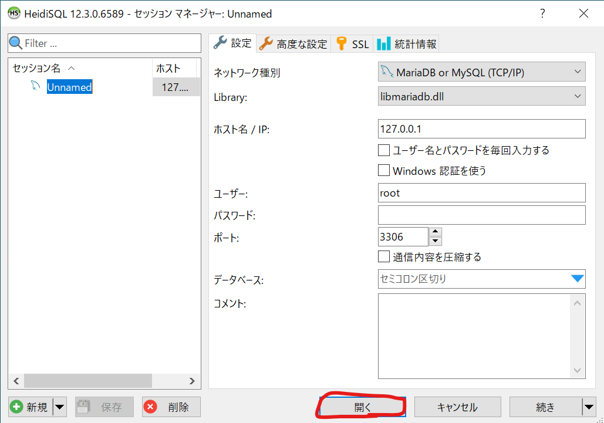Click the 削除 button
The image size is (604, 423).
(x=171, y=407)
